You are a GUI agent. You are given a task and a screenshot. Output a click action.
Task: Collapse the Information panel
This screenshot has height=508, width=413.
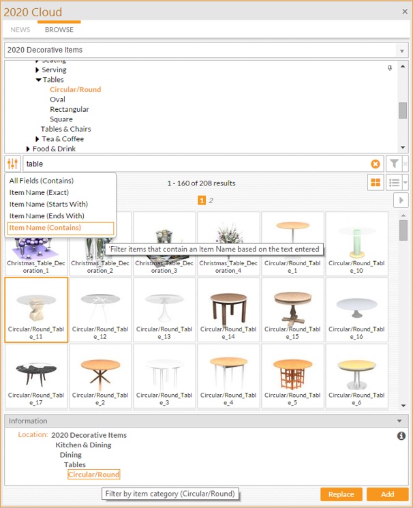pyautogui.click(x=399, y=421)
